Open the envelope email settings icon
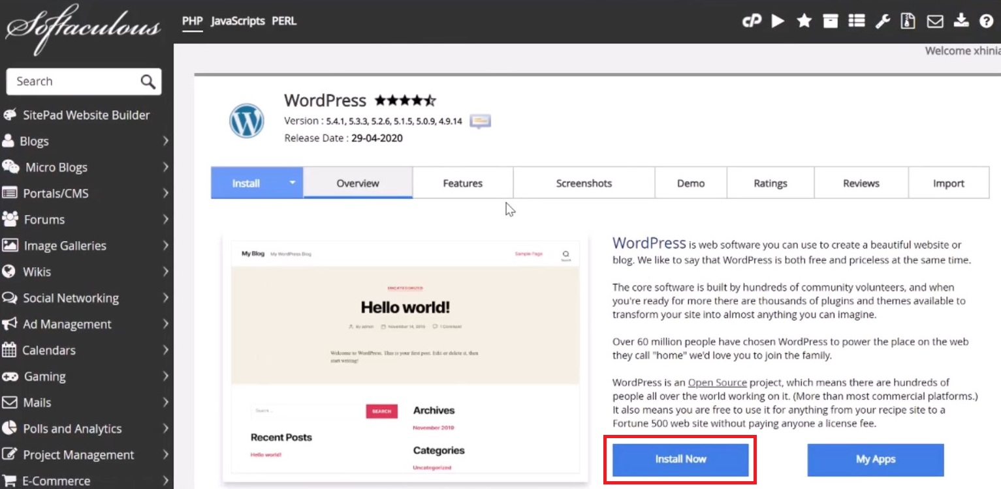The image size is (1001, 489). point(935,22)
